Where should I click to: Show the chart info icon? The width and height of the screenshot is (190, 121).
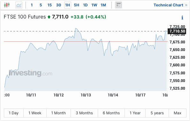(x=182, y=18)
